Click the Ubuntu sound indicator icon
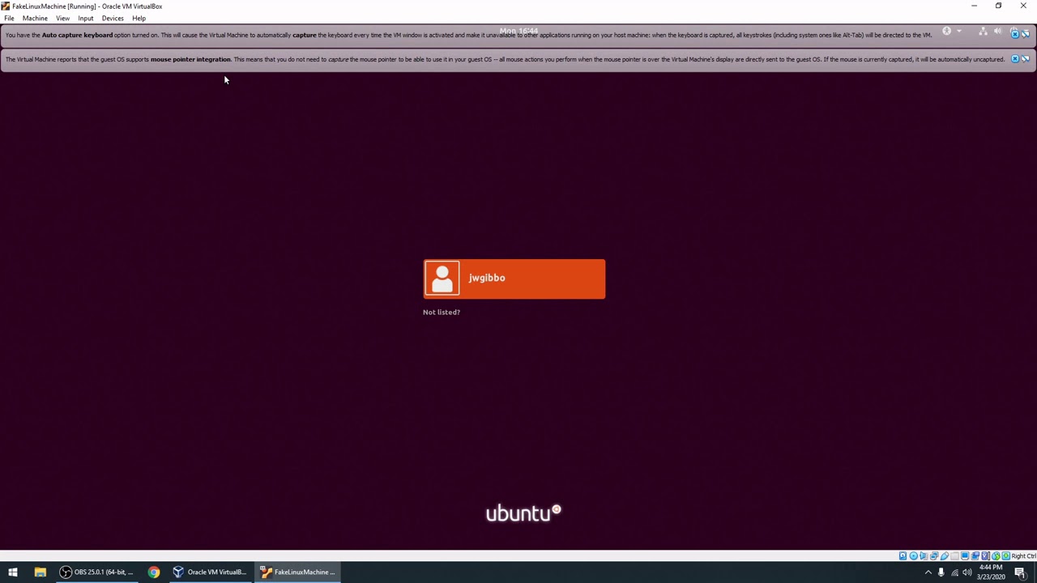 coord(997,31)
